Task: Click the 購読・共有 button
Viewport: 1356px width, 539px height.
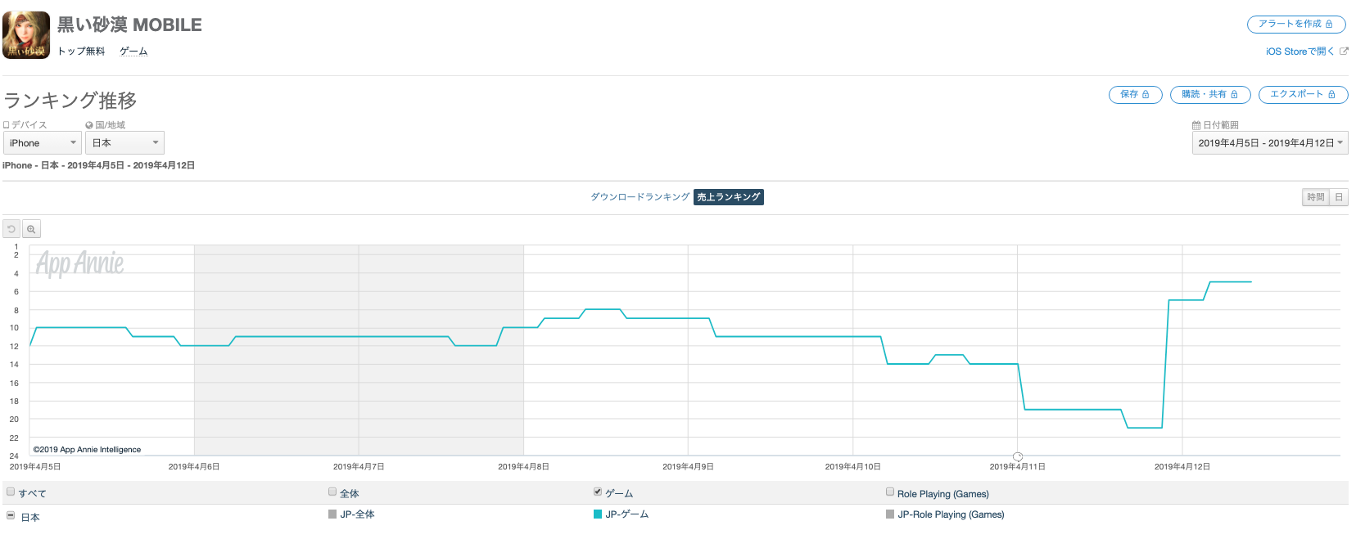Action: (1210, 95)
